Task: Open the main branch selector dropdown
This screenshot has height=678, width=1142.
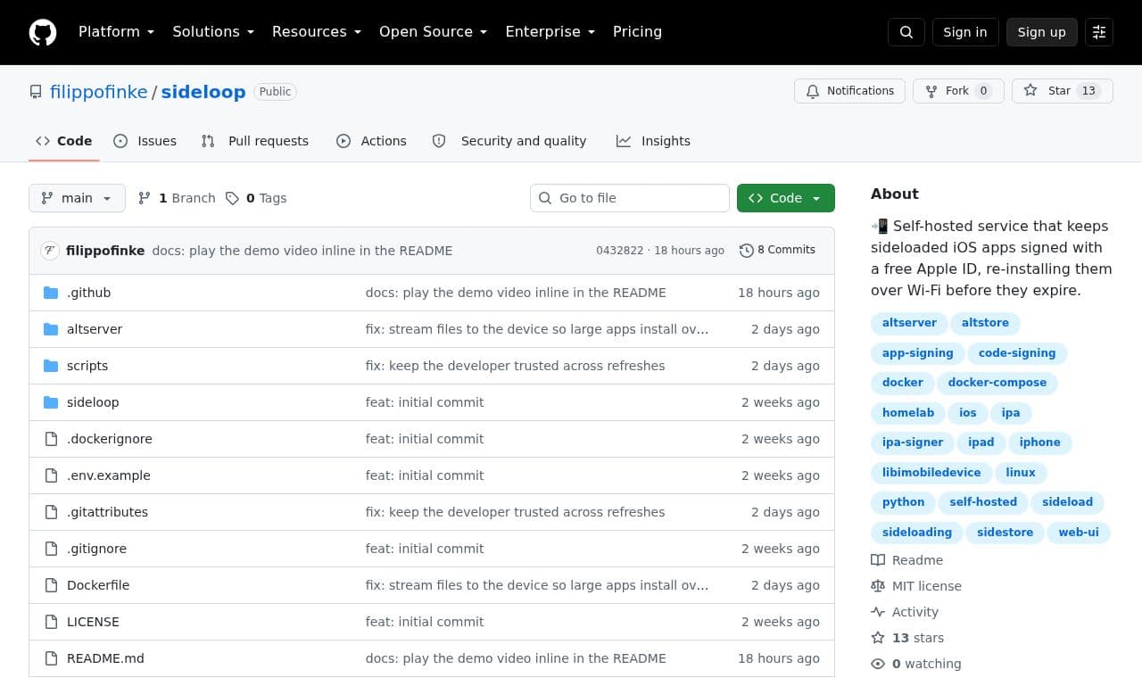Action: 77,198
